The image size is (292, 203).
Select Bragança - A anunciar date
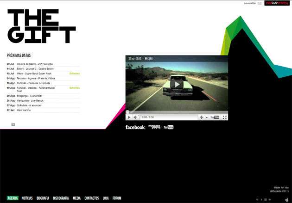(x=43, y=96)
